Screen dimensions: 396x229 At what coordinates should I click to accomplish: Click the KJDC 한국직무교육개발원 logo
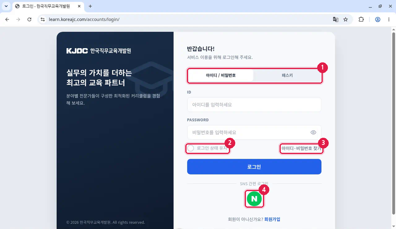[x=99, y=51]
